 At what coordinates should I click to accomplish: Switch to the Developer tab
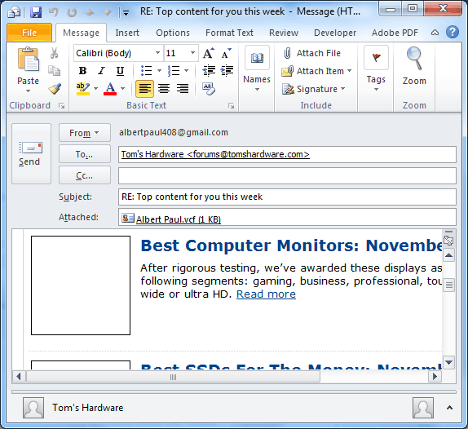[x=335, y=33]
